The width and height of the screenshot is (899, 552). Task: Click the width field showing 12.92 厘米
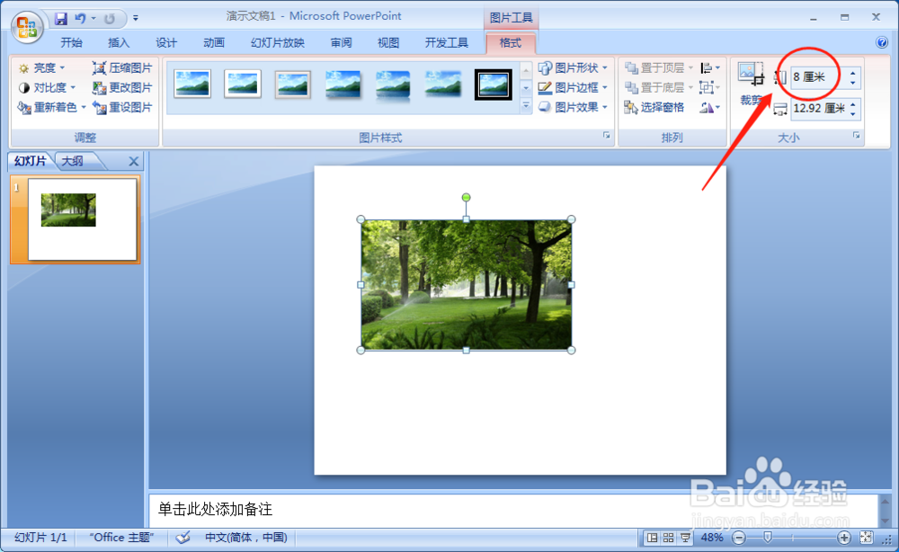click(818, 109)
